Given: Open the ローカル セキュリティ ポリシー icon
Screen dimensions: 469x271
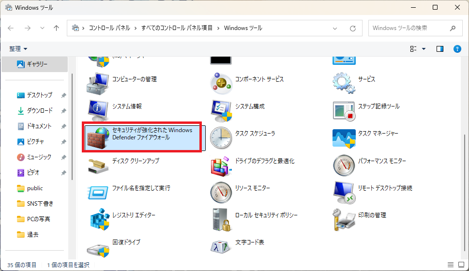Looking at the screenshot, I should tap(222, 220).
